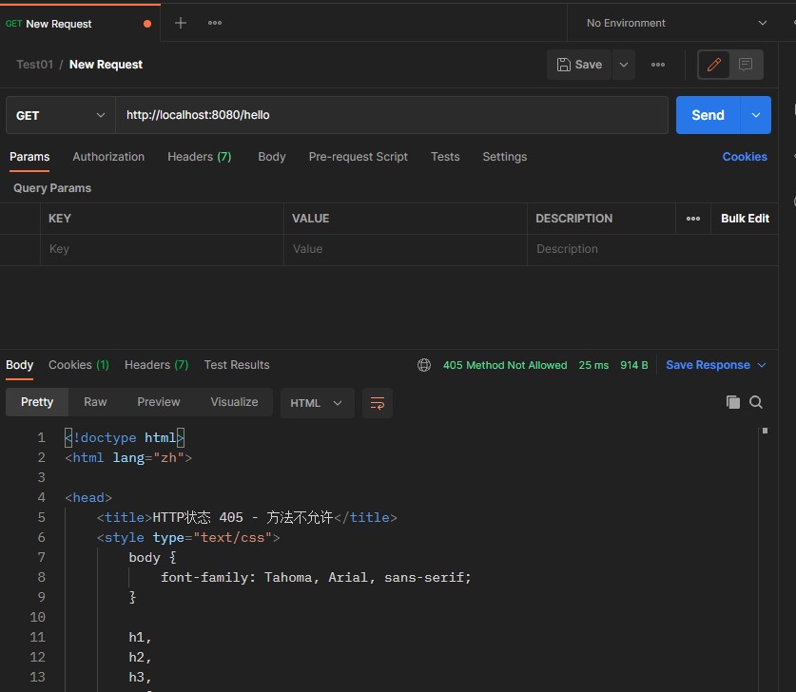This screenshot has width=796, height=692.
Task: Click the Cookies link
Action: click(745, 157)
